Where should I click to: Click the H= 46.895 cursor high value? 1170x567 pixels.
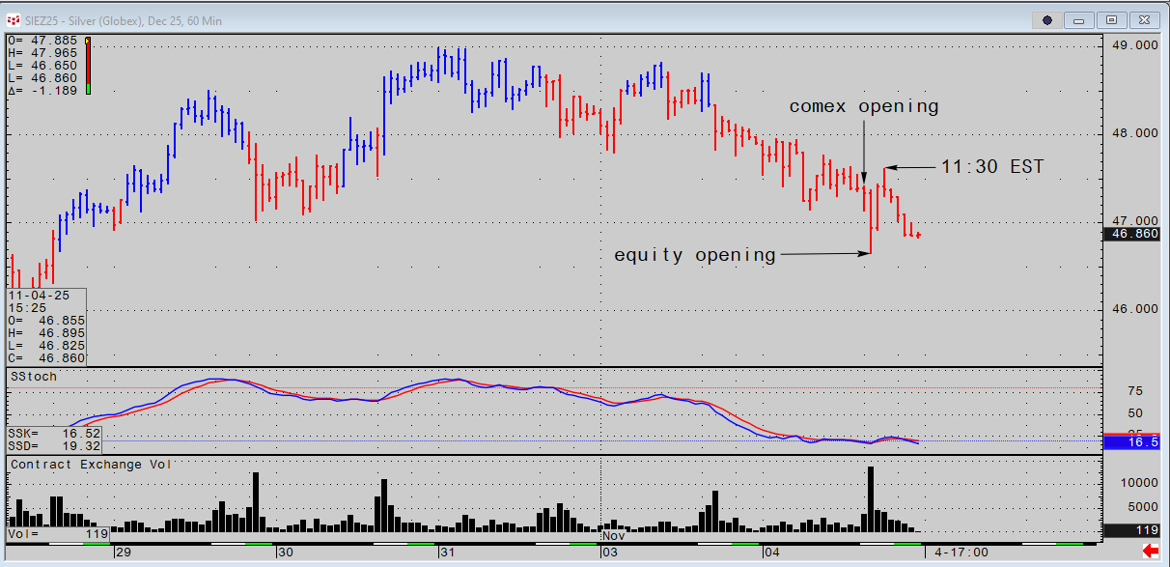click(x=46, y=332)
